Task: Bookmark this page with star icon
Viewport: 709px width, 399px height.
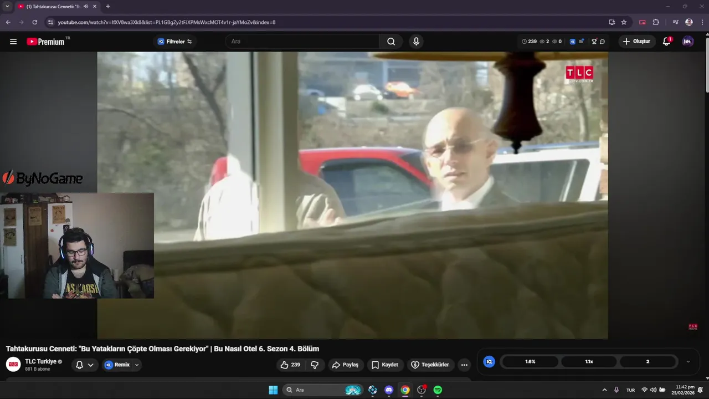Action: [624, 22]
